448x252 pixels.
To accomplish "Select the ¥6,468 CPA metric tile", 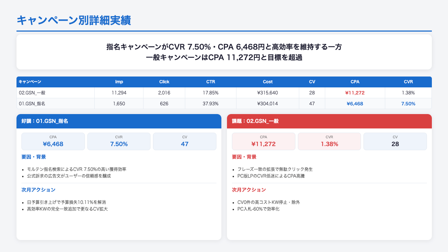I will (x=53, y=141).
